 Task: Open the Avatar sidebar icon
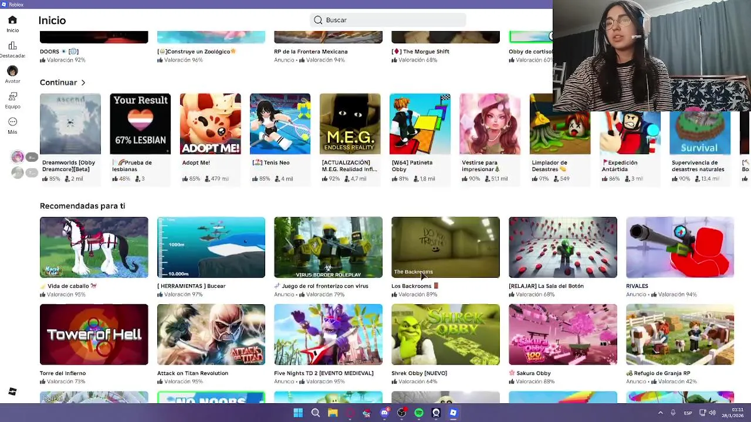point(12,71)
